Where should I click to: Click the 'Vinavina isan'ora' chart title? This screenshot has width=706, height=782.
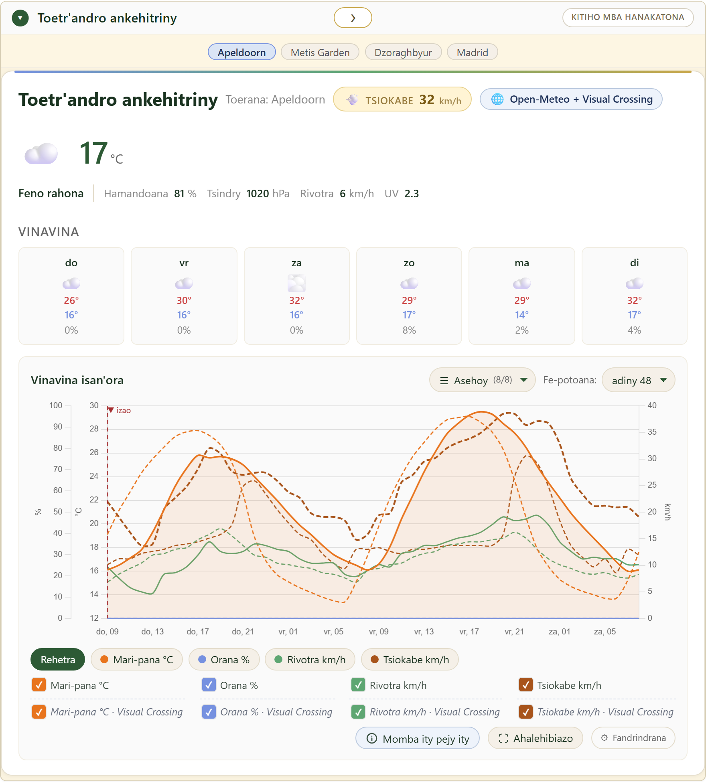[x=77, y=380]
